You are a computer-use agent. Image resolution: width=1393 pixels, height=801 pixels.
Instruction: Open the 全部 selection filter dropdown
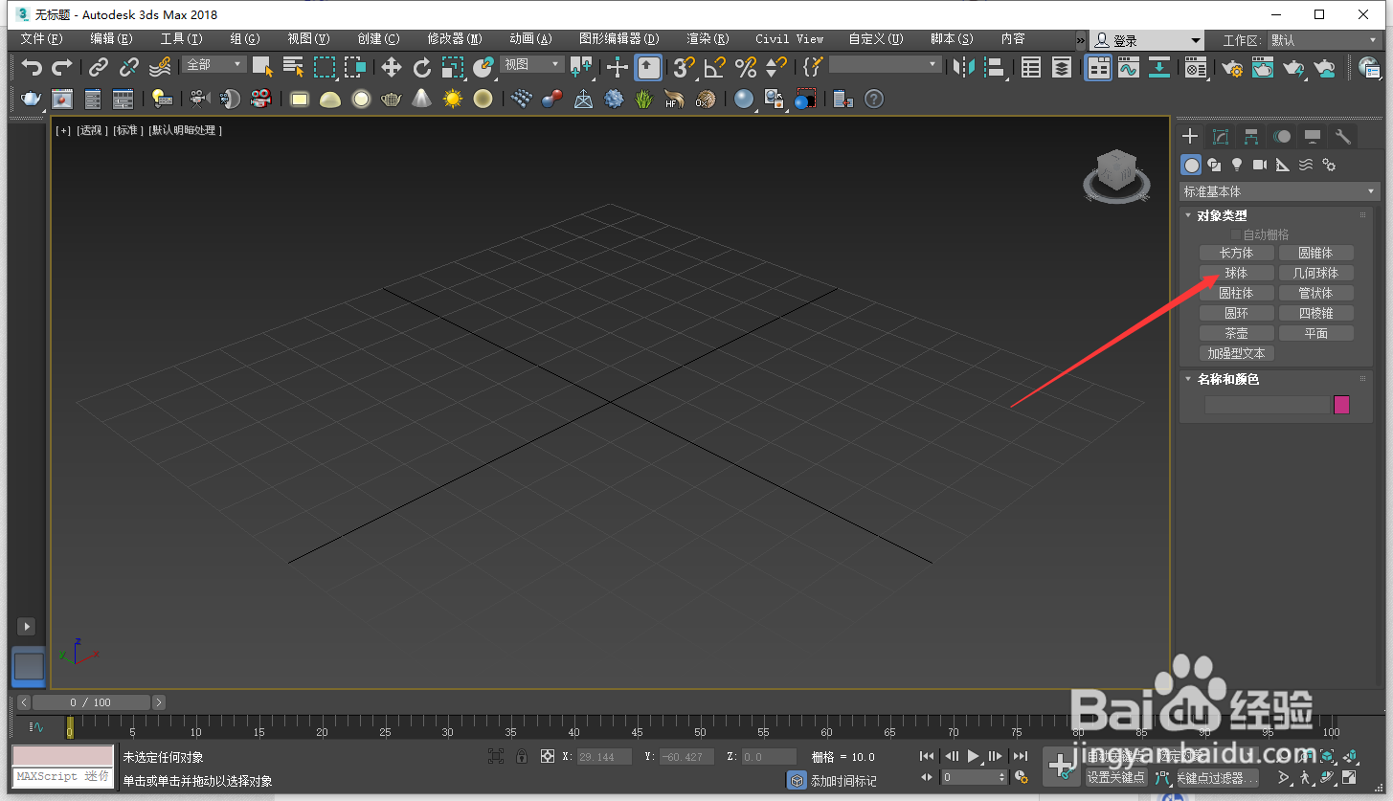(214, 64)
